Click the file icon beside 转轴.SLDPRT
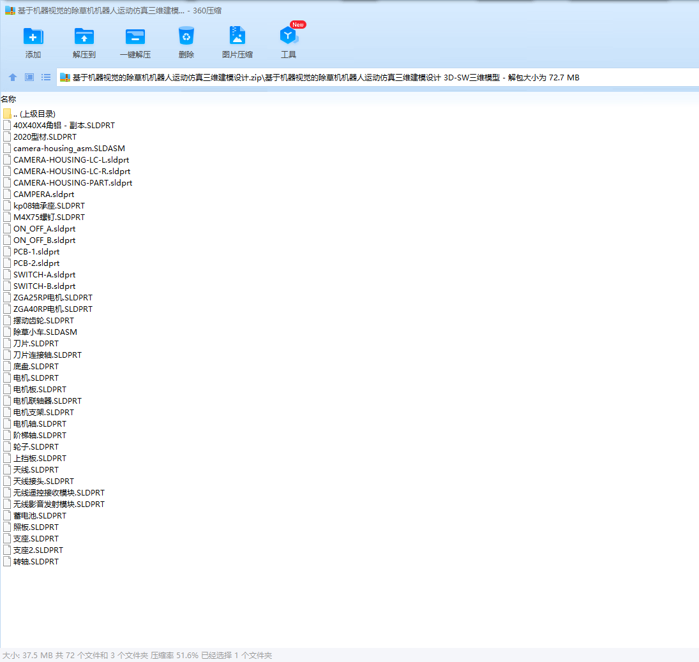 coord(6,561)
